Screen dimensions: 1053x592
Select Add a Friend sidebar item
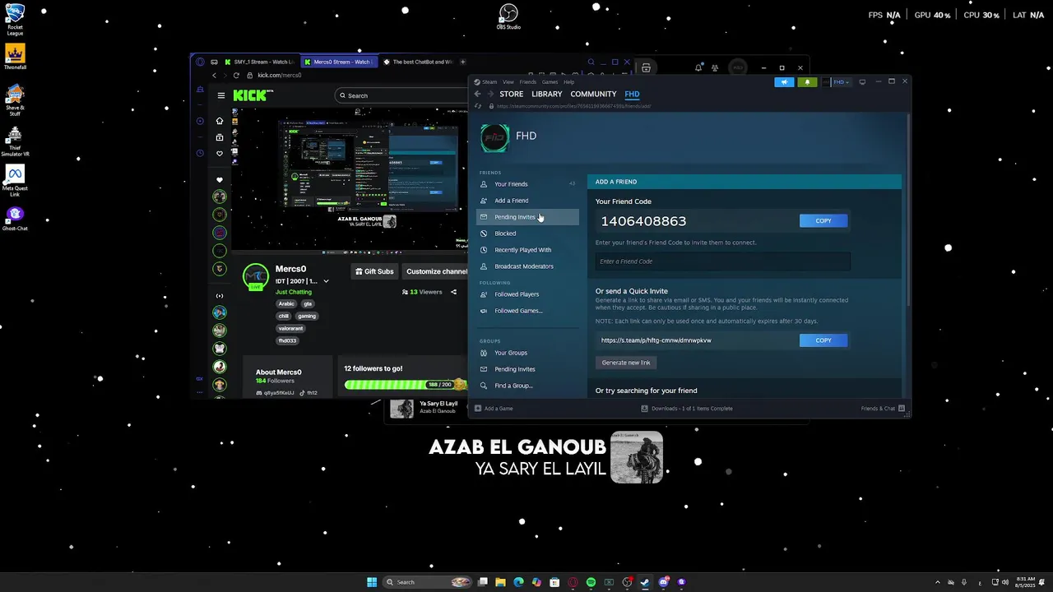[527, 201]
